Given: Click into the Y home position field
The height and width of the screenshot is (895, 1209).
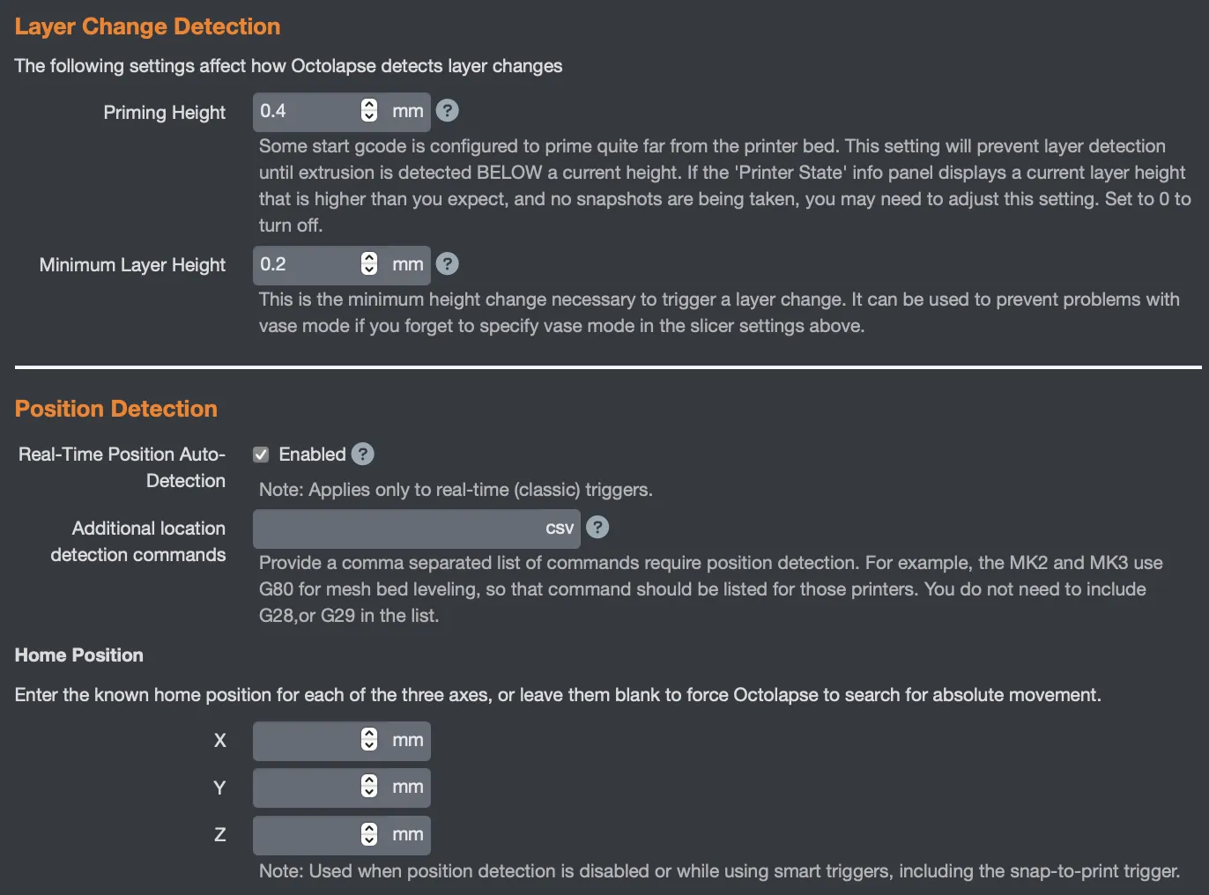Looking at the screenshot, I should click(305, 788).
